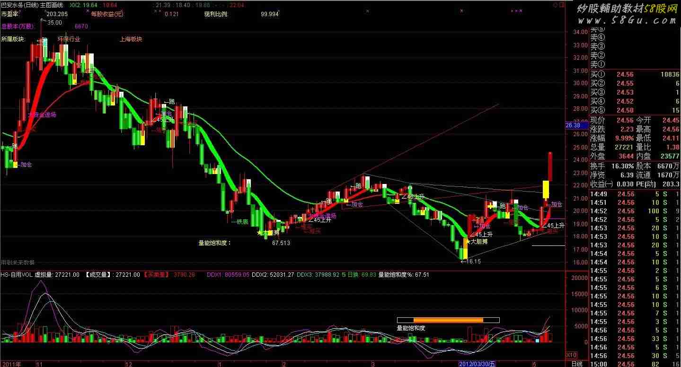681x367 pixels.
Task: Click the blue 26.38 price axis tag
Action: point(573,125)
